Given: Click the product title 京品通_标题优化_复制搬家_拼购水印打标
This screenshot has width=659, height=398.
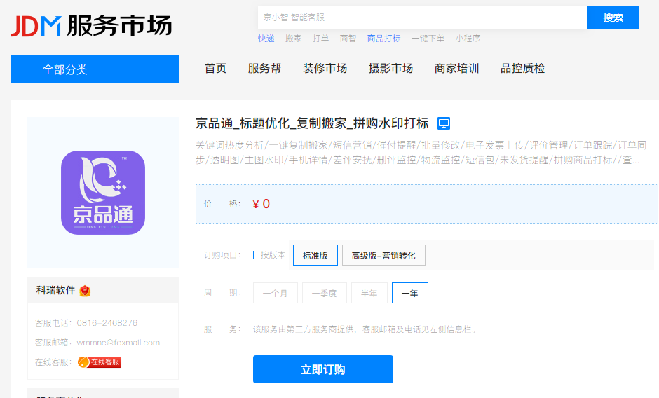Looking at the screenshot, I should tap(312, 123).
